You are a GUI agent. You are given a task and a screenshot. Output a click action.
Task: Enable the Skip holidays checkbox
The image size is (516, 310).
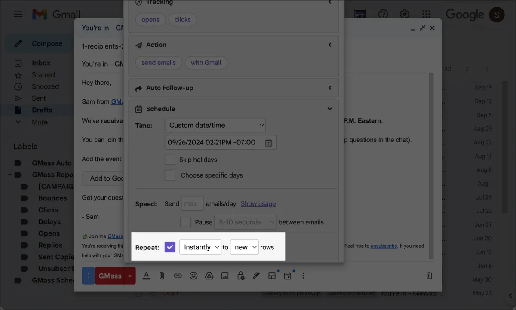pyautogui.click(x=170, y=159)
